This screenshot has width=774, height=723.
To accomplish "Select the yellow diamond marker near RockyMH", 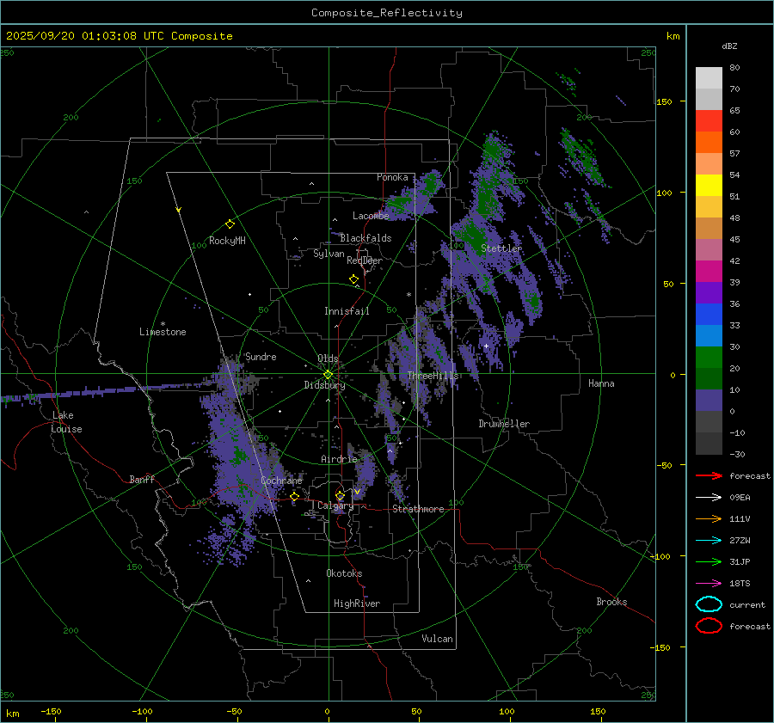I will click(230, 224).
